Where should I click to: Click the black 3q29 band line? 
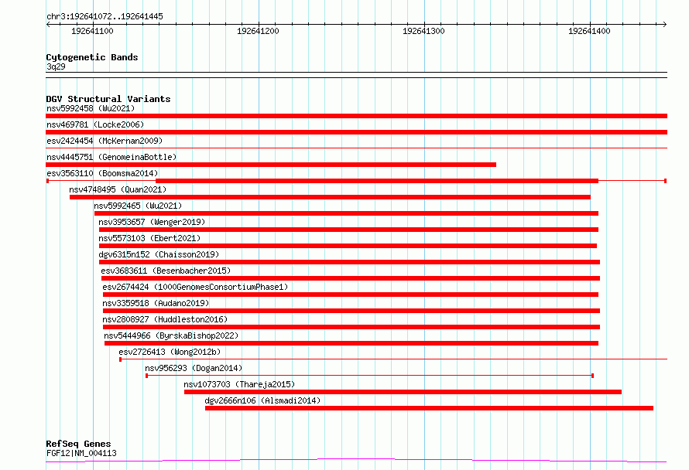click(356, 75)
